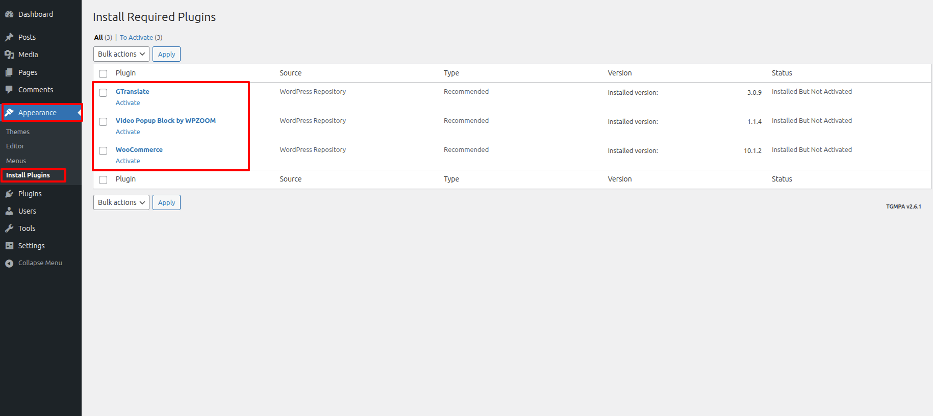Click the Posts pushpin icon
933x416 pixels.
9,37
